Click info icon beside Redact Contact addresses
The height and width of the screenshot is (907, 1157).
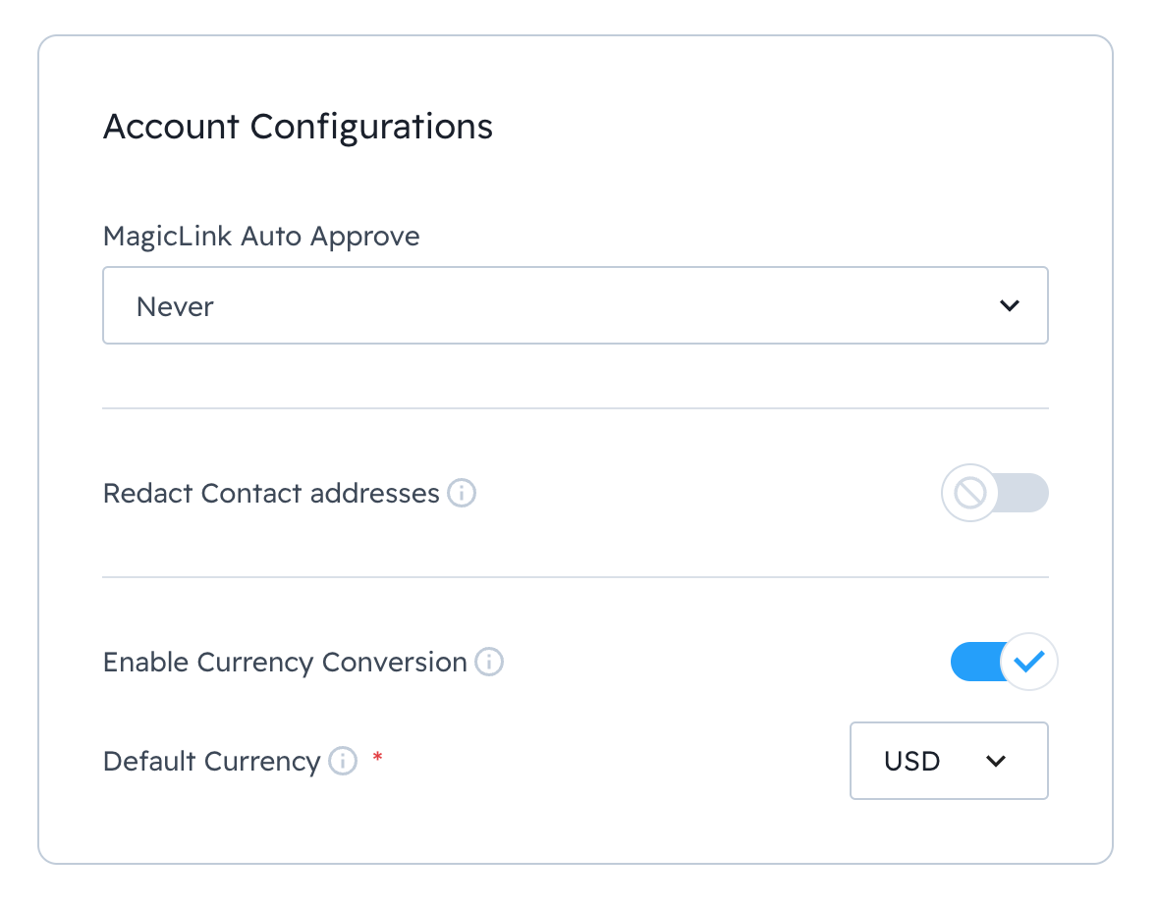462,493
